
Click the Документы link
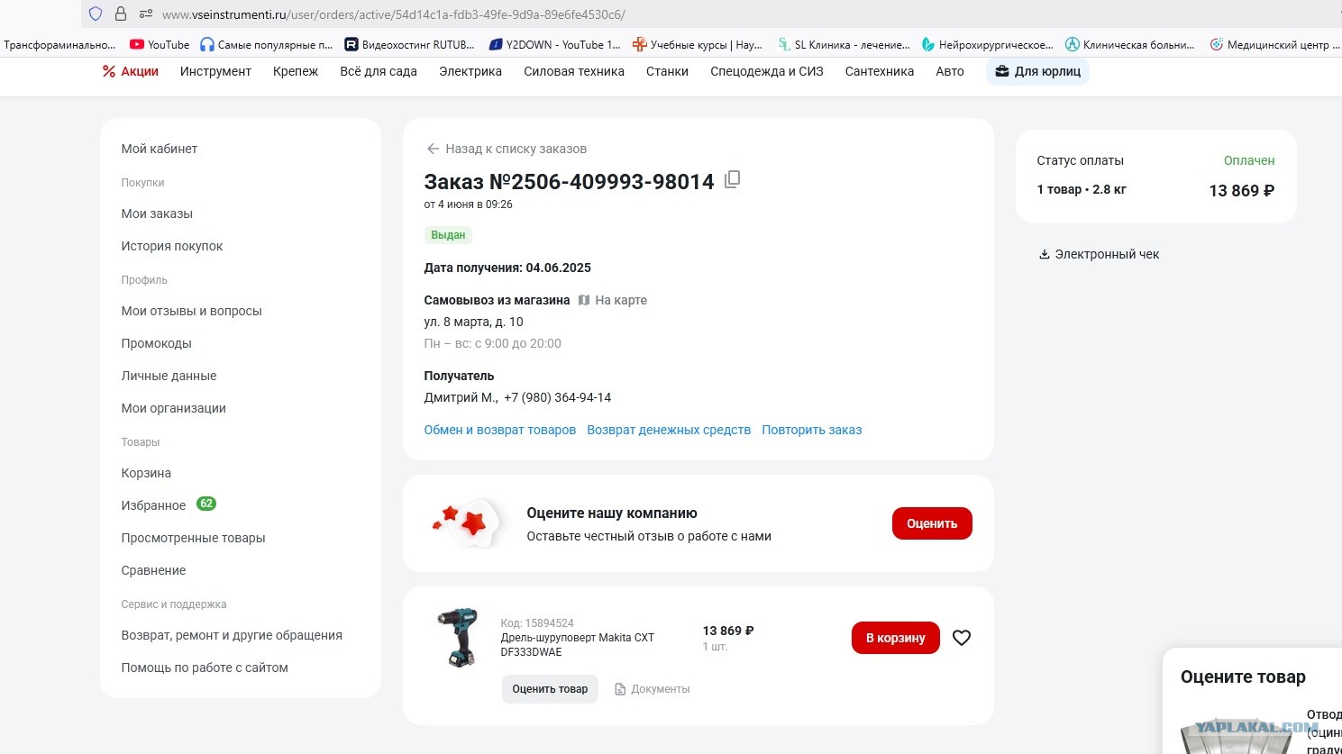[661, 689]
